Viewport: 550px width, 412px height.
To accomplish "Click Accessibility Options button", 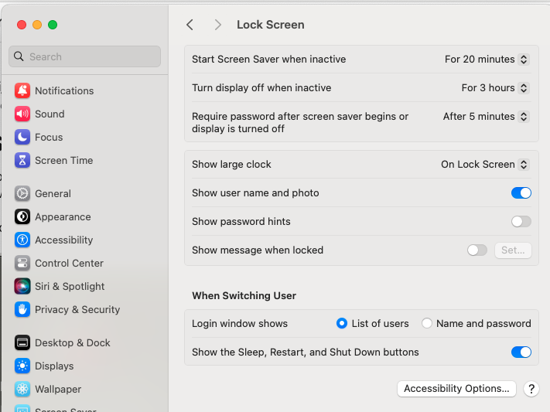I will [x=456, y=389].
